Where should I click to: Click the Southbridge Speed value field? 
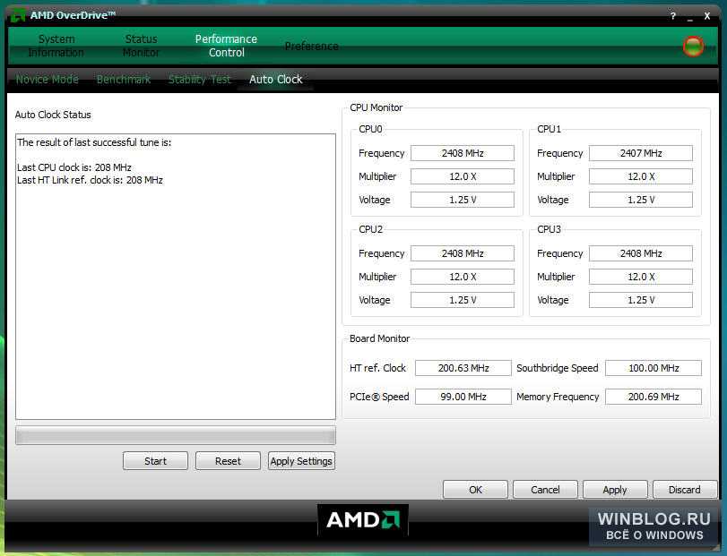click(x=653, y=368)
